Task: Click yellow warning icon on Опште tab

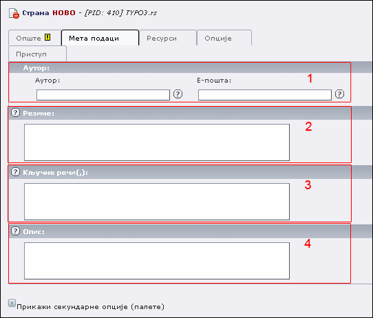Action: 47,37
